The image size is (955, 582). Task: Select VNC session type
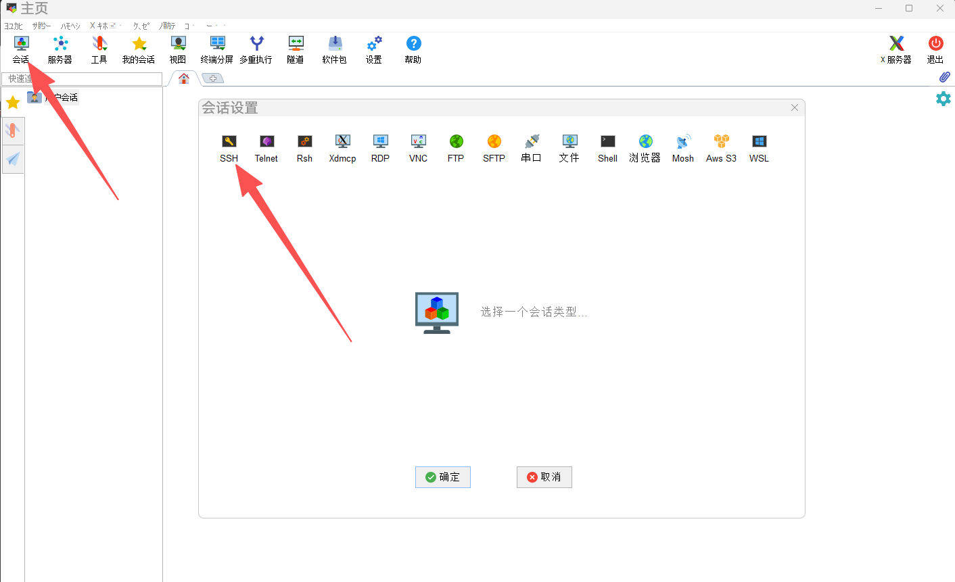coord(418,148)
